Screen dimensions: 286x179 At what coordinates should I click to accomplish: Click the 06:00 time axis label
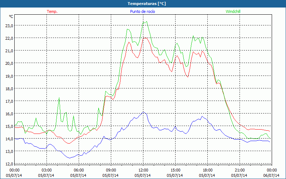pos(79,170)
